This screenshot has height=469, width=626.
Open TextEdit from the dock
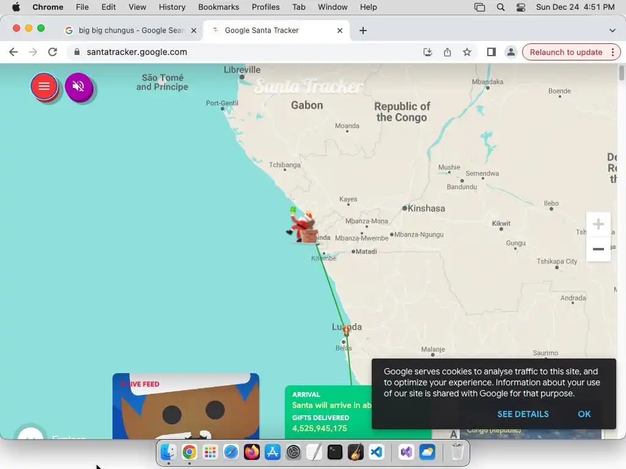click(x=314, y=453)
